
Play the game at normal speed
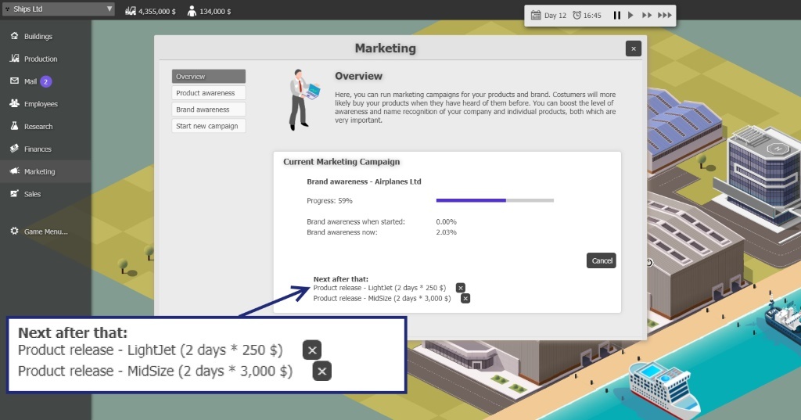click(x=630, y=15)
